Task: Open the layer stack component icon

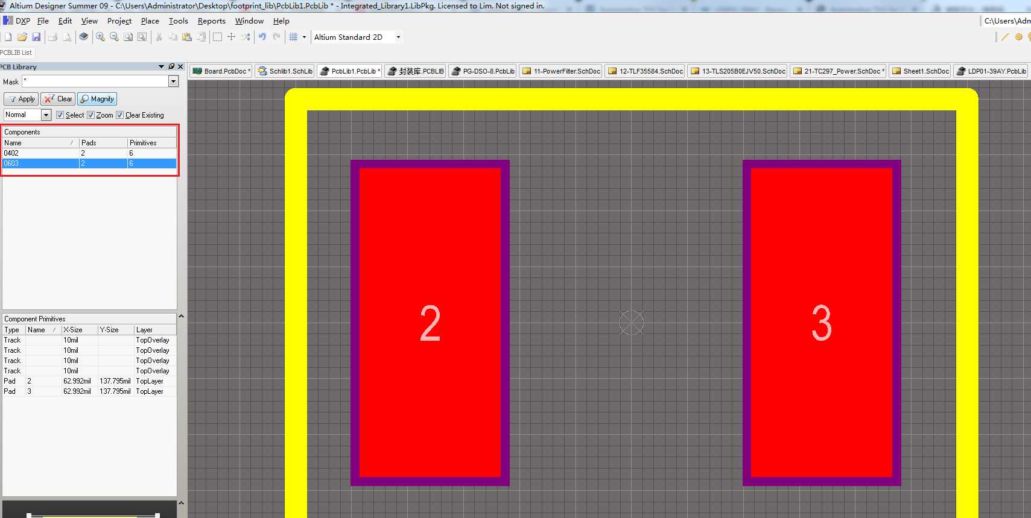Action: pyautogui.click(x=84, y=37)
